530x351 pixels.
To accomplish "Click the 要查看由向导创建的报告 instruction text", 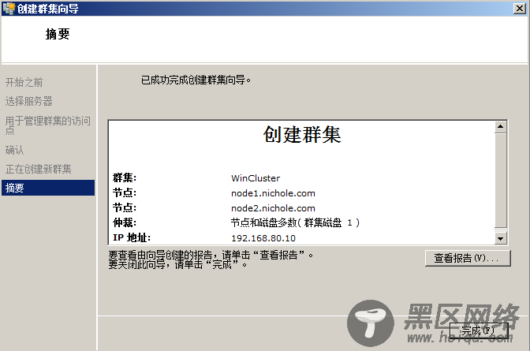I will click(211, 255).
